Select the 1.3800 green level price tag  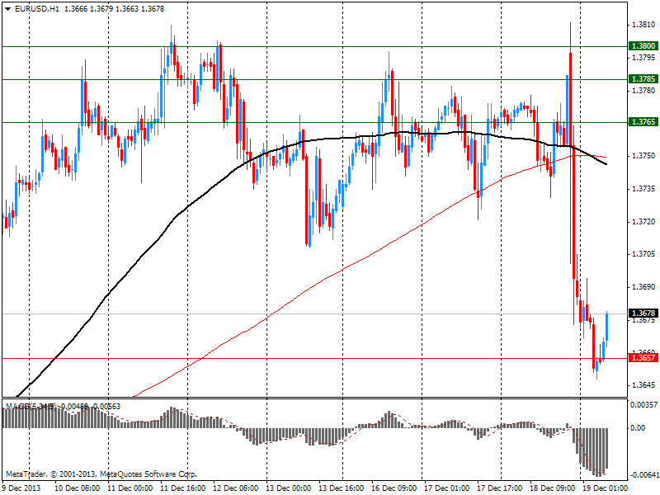tap(643, 47)
